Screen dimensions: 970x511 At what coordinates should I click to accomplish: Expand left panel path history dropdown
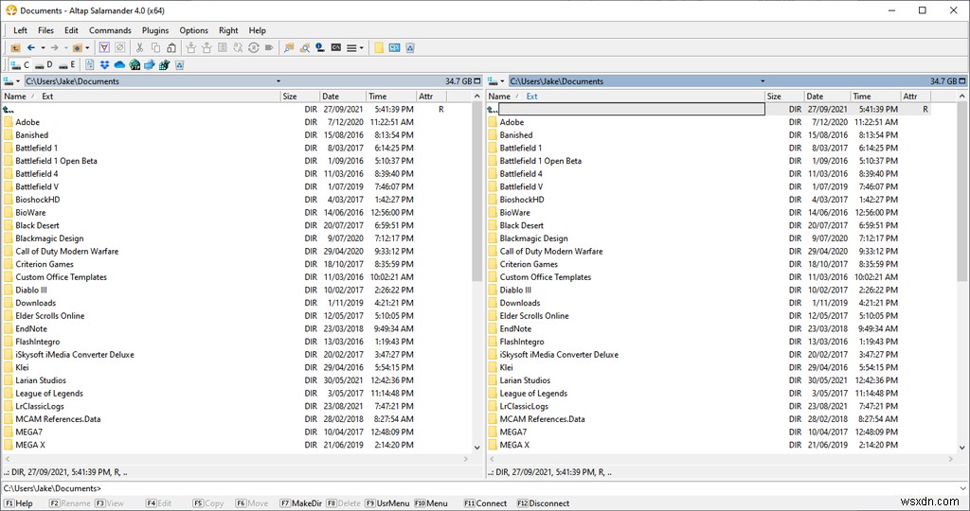[x=278, y=81]
